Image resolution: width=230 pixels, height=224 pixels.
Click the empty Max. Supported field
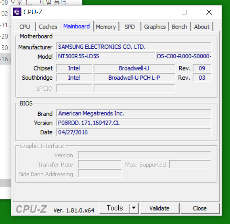click(x=190, y=164)
